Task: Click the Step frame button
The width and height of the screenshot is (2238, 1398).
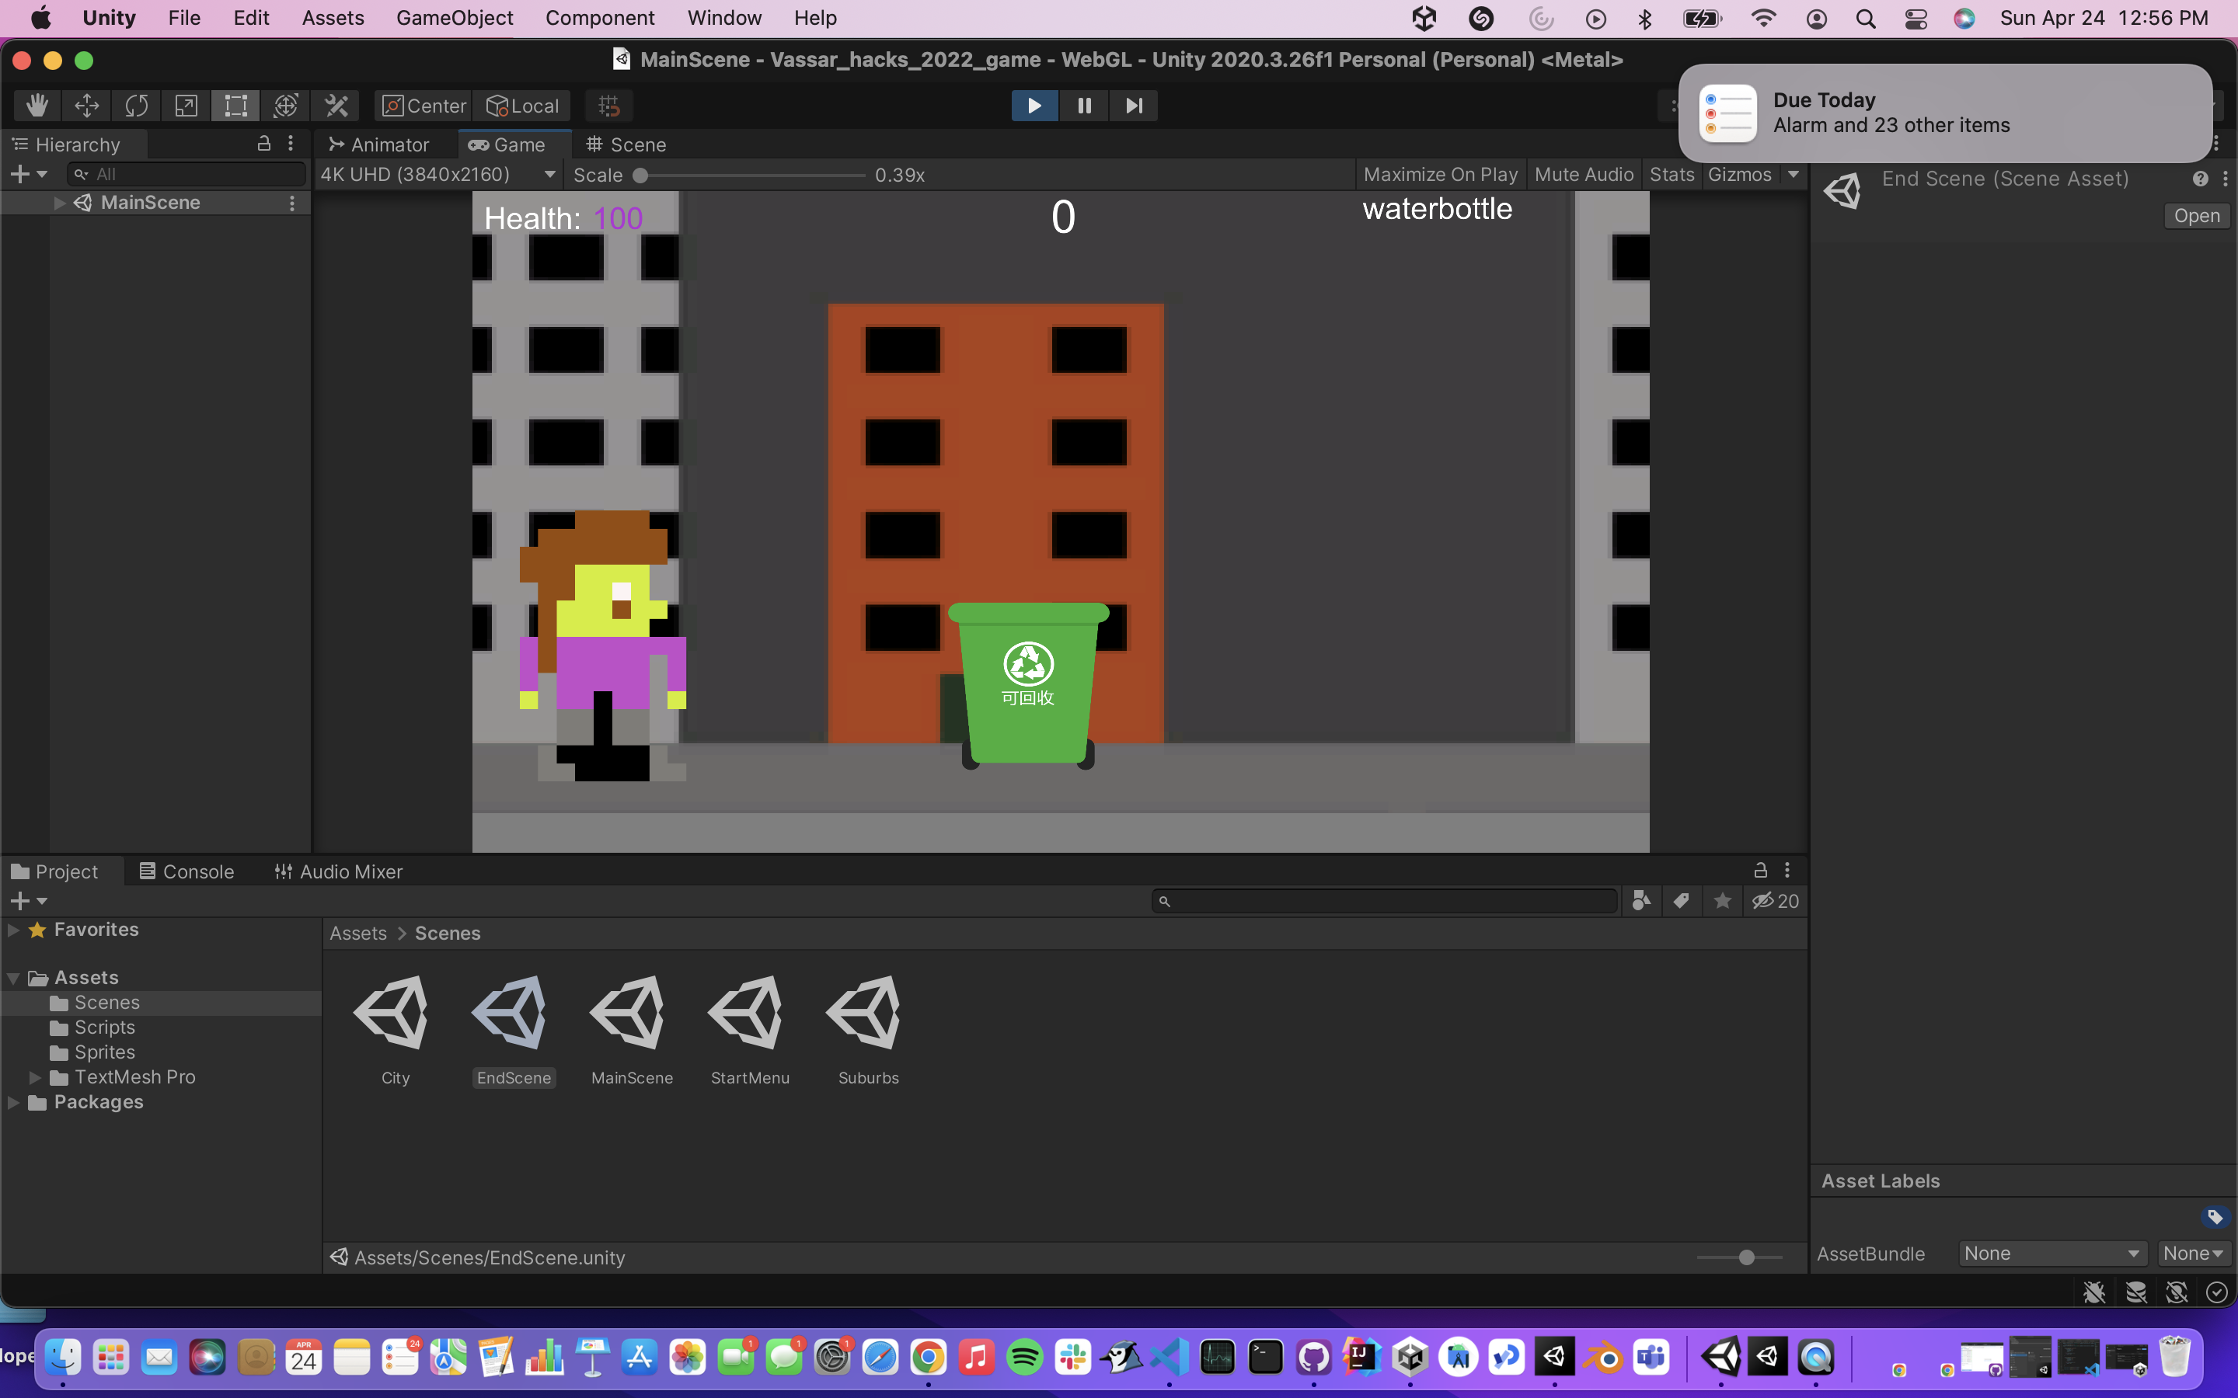Action: [1134, 106]
